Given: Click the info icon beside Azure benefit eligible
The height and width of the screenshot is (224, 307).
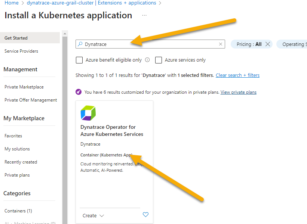Looking at the screenshot, I should [147, 60].
